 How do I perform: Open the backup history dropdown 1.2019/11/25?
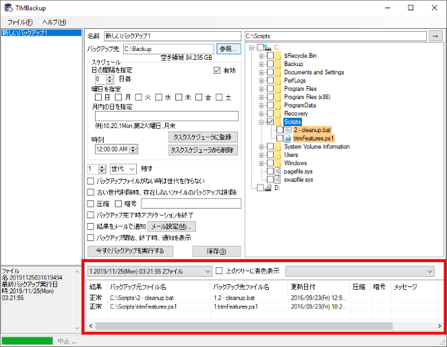[150, 271]
